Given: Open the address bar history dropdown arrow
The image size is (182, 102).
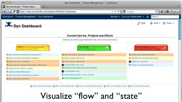Looking at the screenshot, I should point(115,11).
